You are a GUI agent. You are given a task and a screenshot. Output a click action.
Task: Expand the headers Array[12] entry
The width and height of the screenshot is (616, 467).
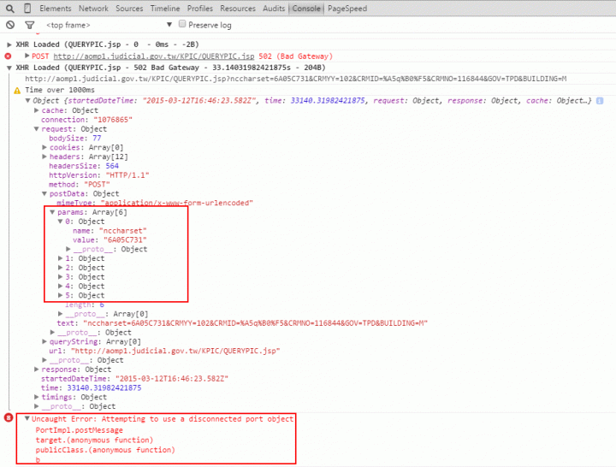pos(44,157)
